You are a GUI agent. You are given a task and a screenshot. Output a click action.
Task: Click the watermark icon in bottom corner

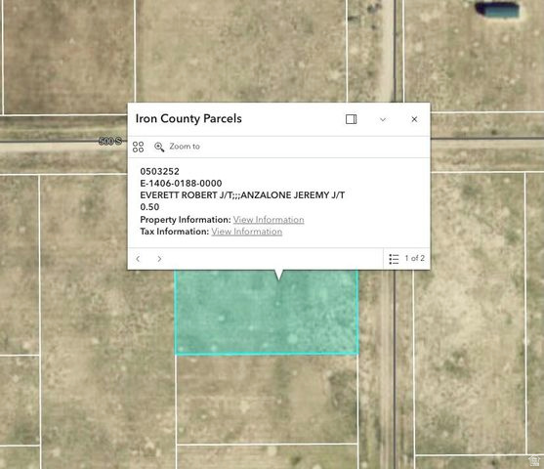pyautogui.click(x=534, y=460)
